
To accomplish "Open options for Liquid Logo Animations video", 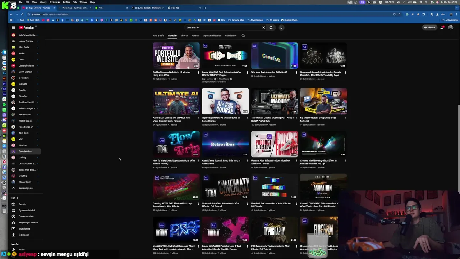I will [x=198, y=161].
